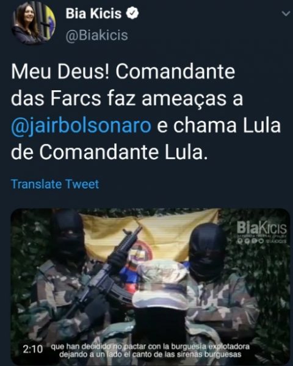Expand tweet options chevron at top right
This screenshot has height=366, width=293.
coord(286,14)
